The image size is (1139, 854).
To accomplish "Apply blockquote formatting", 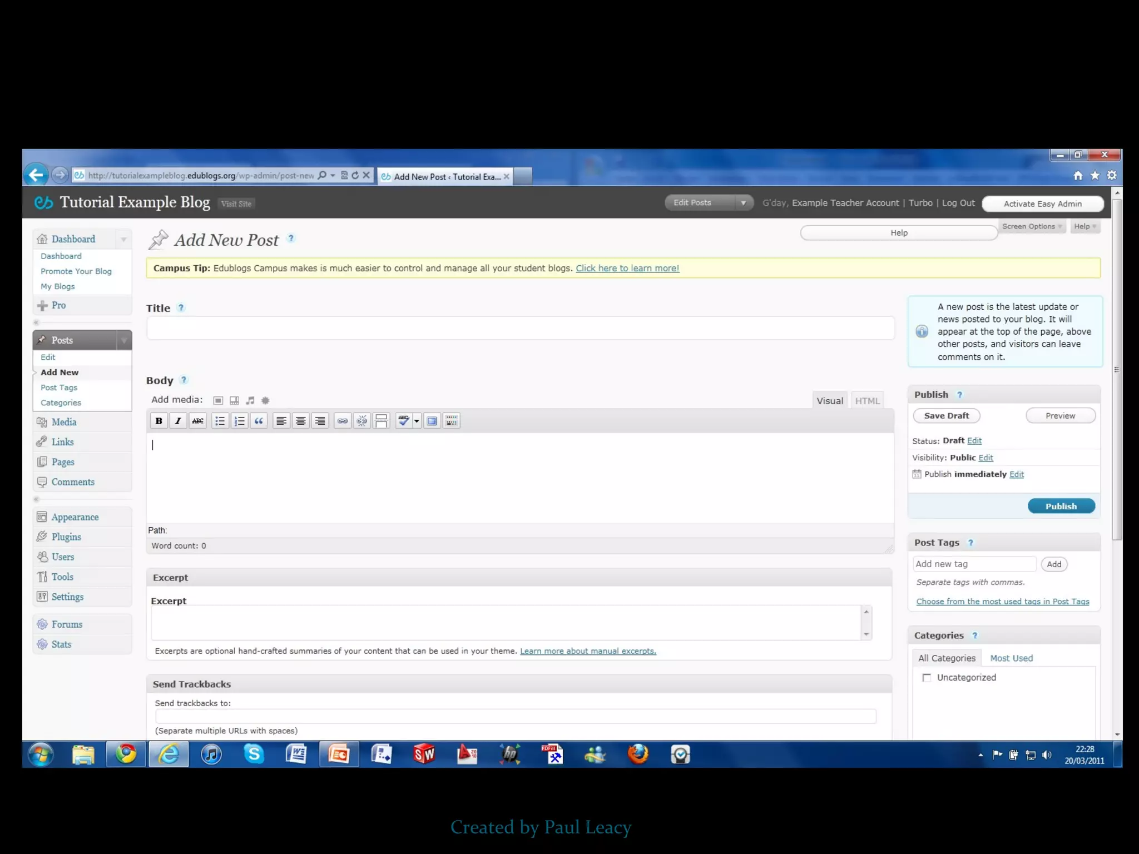I will pos(259,421).
